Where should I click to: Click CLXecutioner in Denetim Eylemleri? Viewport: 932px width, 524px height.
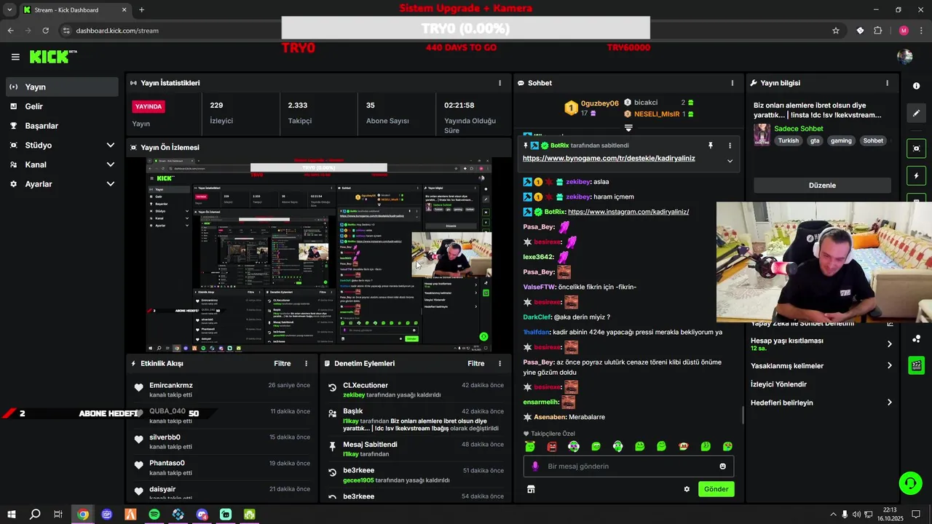366,385
